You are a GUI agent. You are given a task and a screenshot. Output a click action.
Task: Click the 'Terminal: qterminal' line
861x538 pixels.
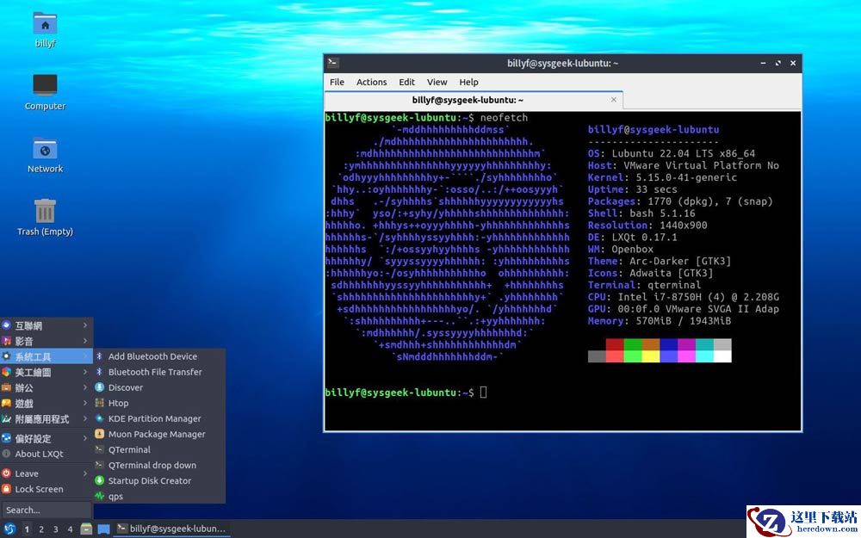[644, 285]
